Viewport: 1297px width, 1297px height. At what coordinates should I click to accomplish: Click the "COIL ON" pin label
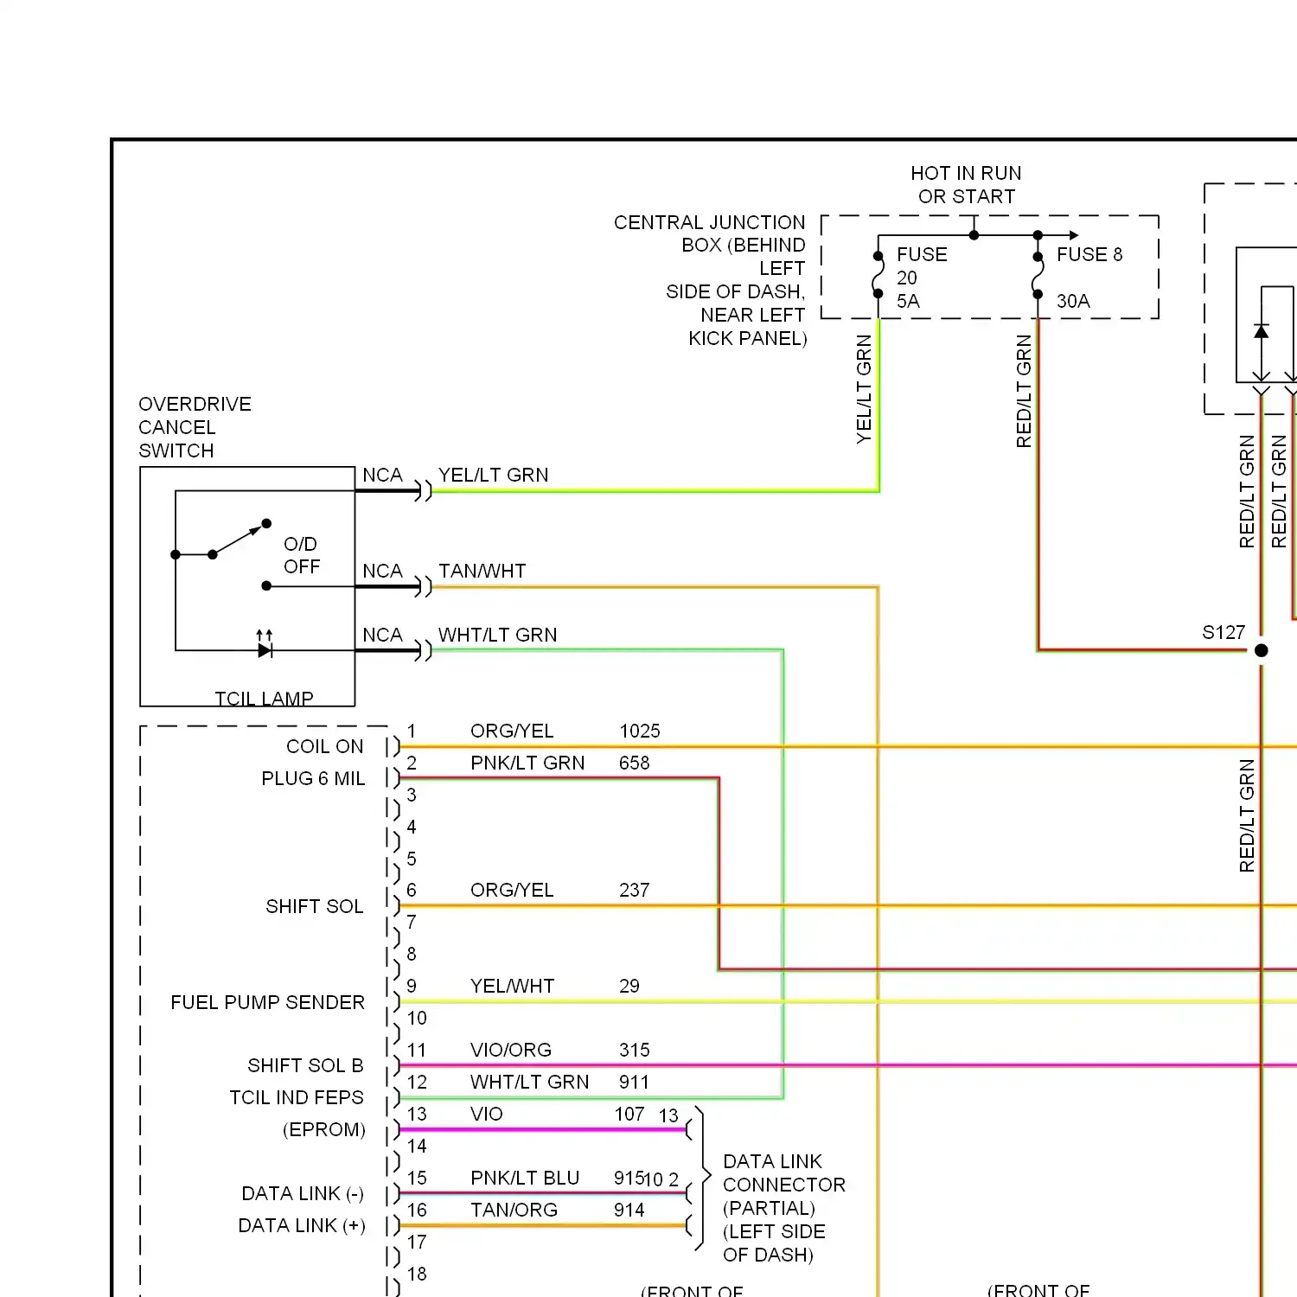pyautogui.click(x=324, y=746)
